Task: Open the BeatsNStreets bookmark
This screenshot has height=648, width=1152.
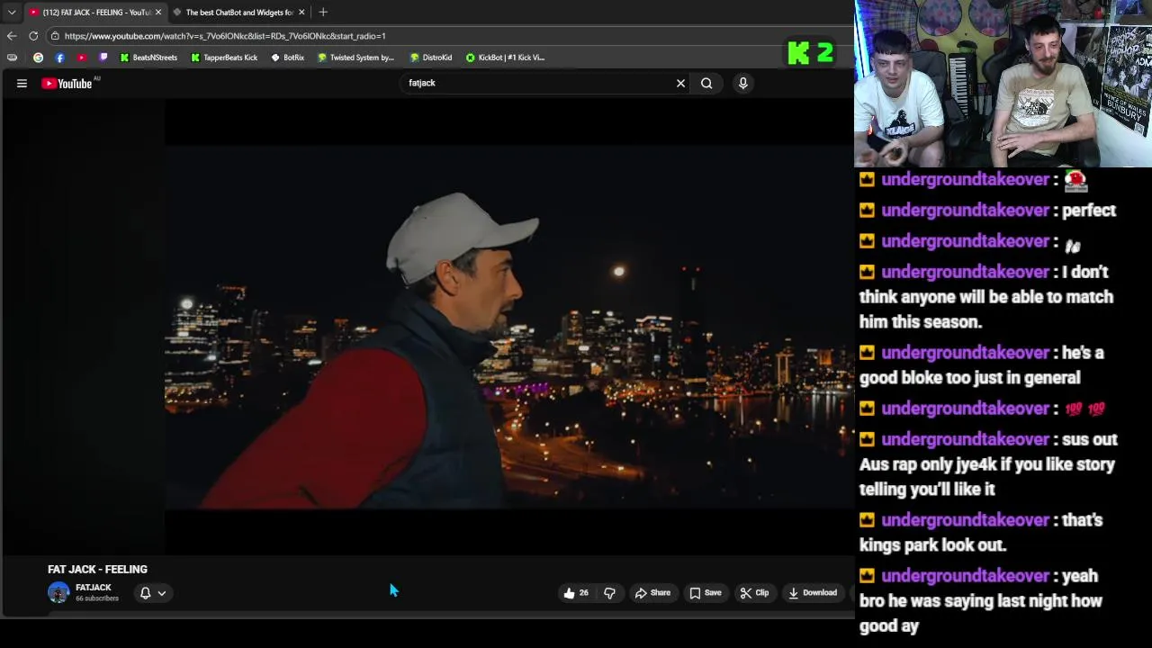Action: pos(148,58)
